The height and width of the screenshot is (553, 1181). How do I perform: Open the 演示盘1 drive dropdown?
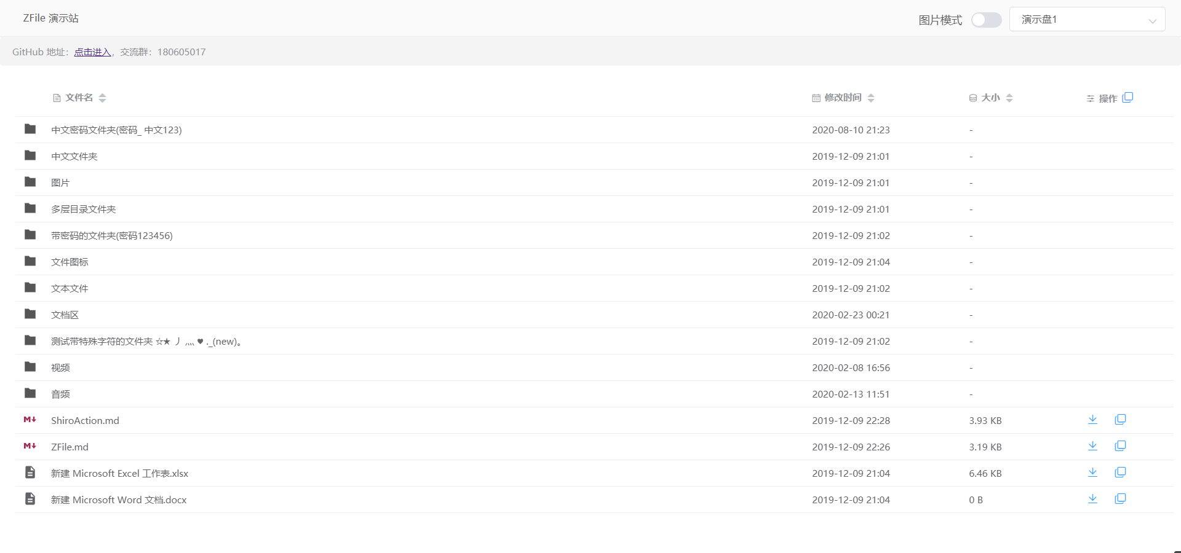point(1088,20)
